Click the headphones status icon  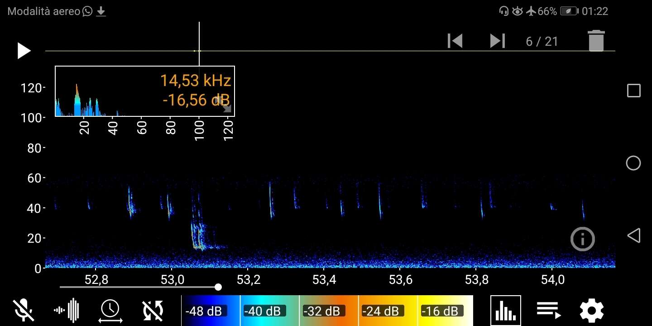pyautogui.click(x=503, y=11)
